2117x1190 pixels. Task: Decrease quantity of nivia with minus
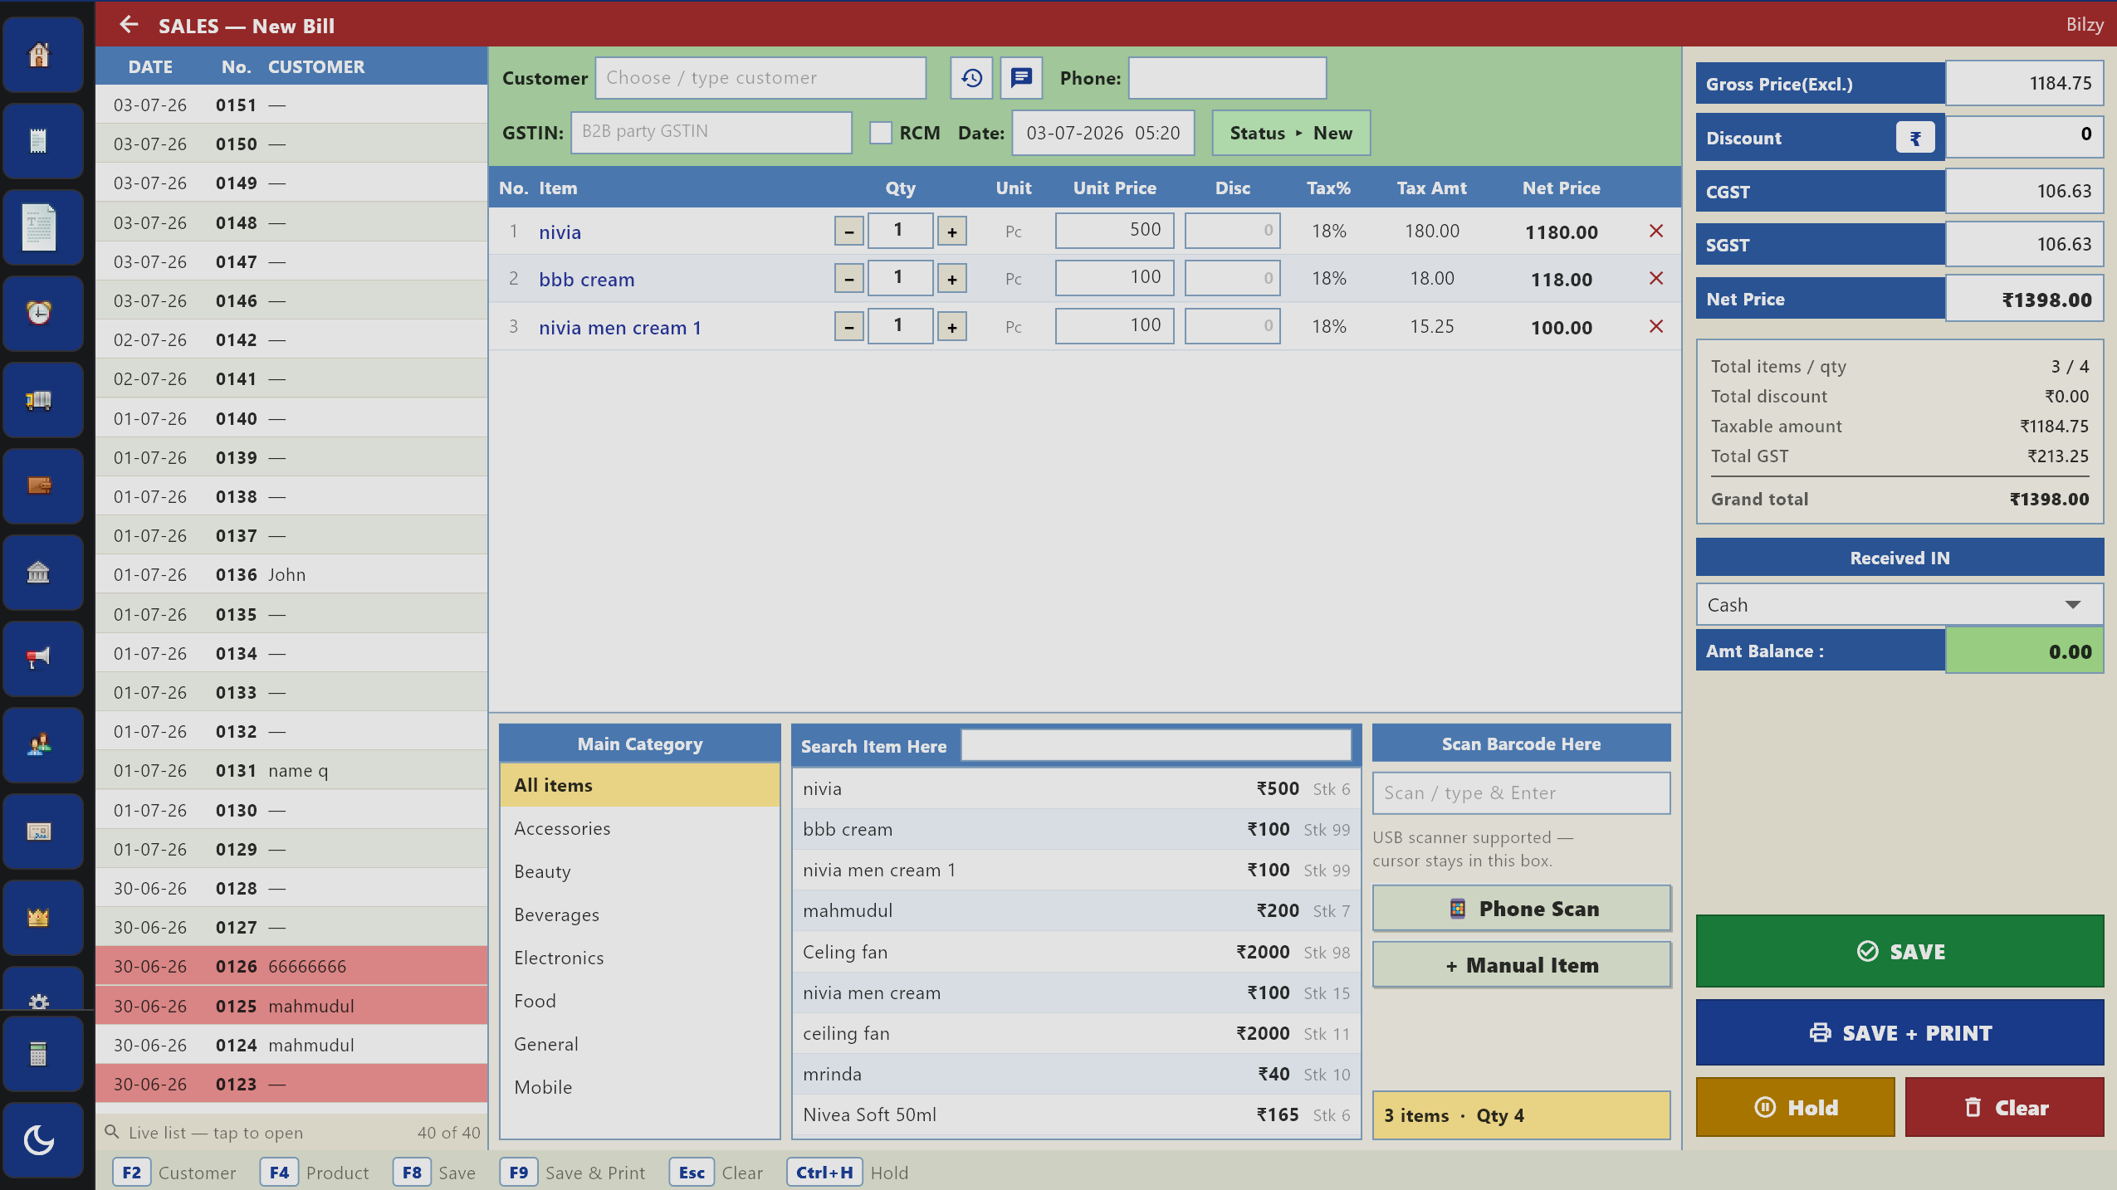pos(848,232)
